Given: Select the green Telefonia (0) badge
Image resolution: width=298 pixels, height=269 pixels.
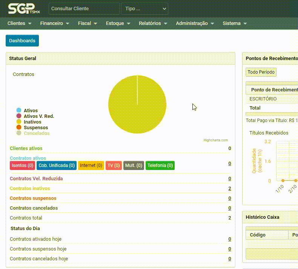Looking at the screenshot, I should coord(160,165).
